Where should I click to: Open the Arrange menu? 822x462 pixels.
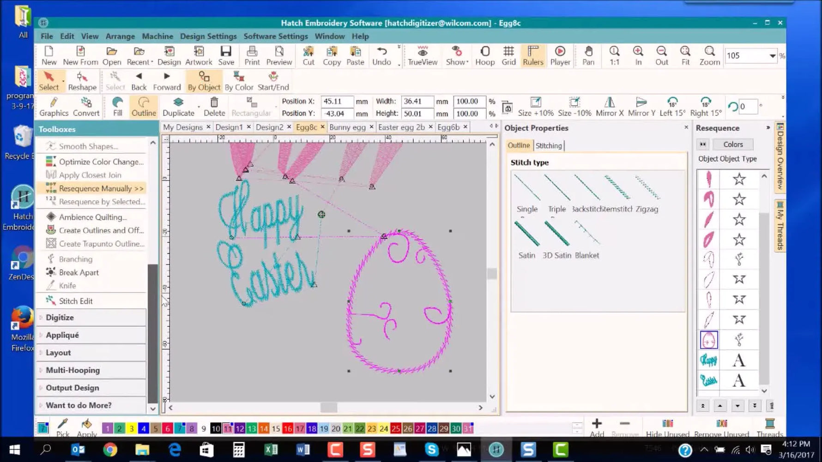click(120, 36)
